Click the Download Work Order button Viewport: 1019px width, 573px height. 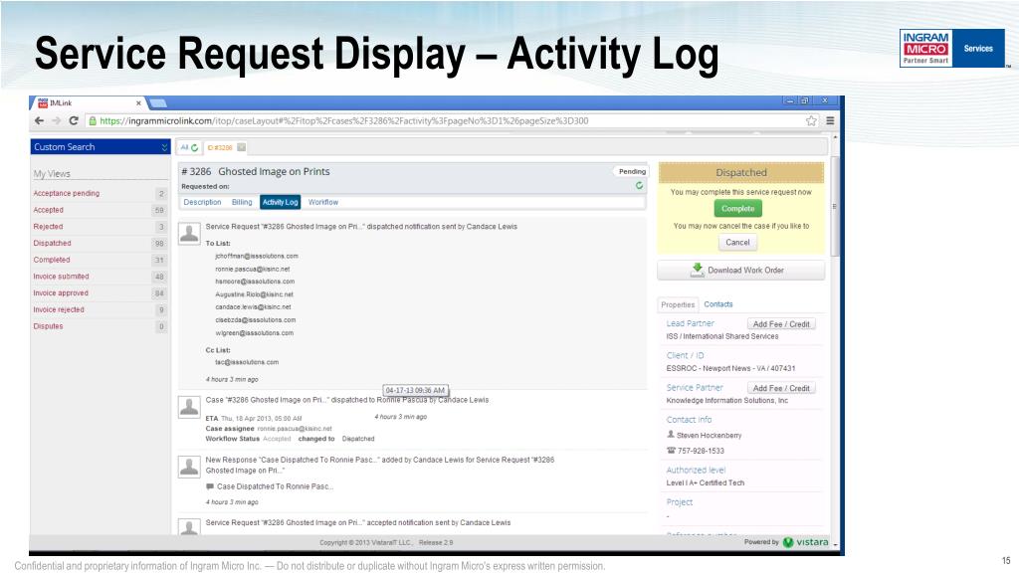pyautogui.click(x=740, y=270)
